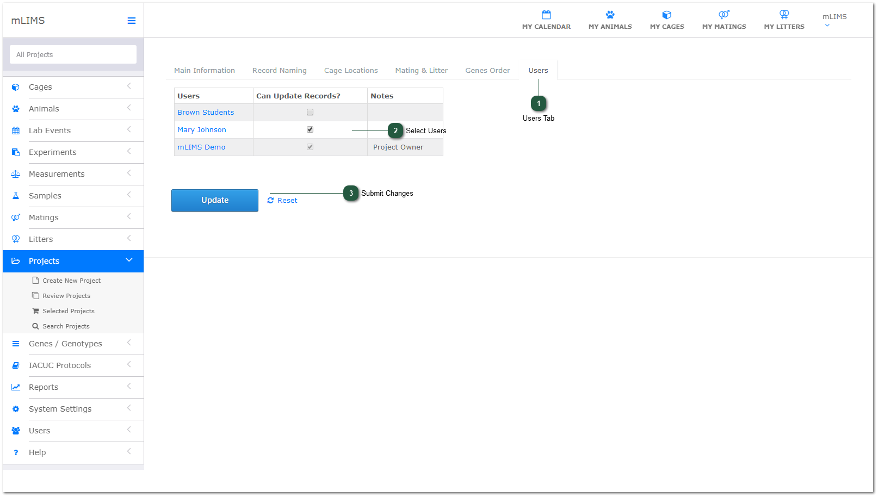Expand the Reports chevron

129,387
